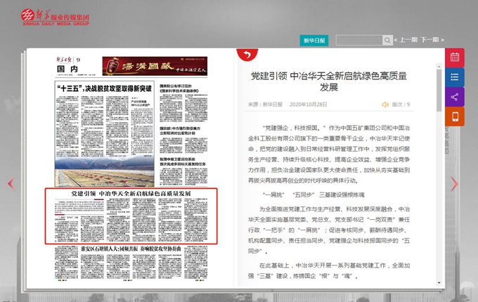Viewport: 478px width, 302px height.
Task: Turn to previous page with left arrow
Action: click(11, 183)
